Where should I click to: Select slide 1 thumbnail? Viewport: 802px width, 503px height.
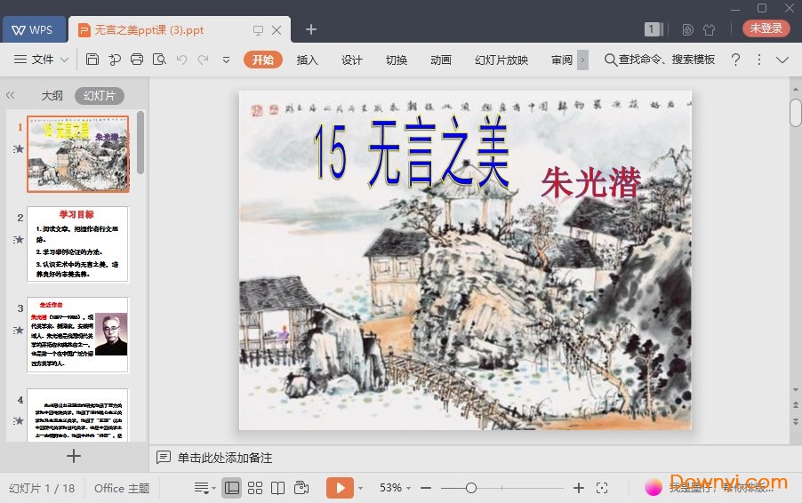pyautogui.click(x=77, y=154)
